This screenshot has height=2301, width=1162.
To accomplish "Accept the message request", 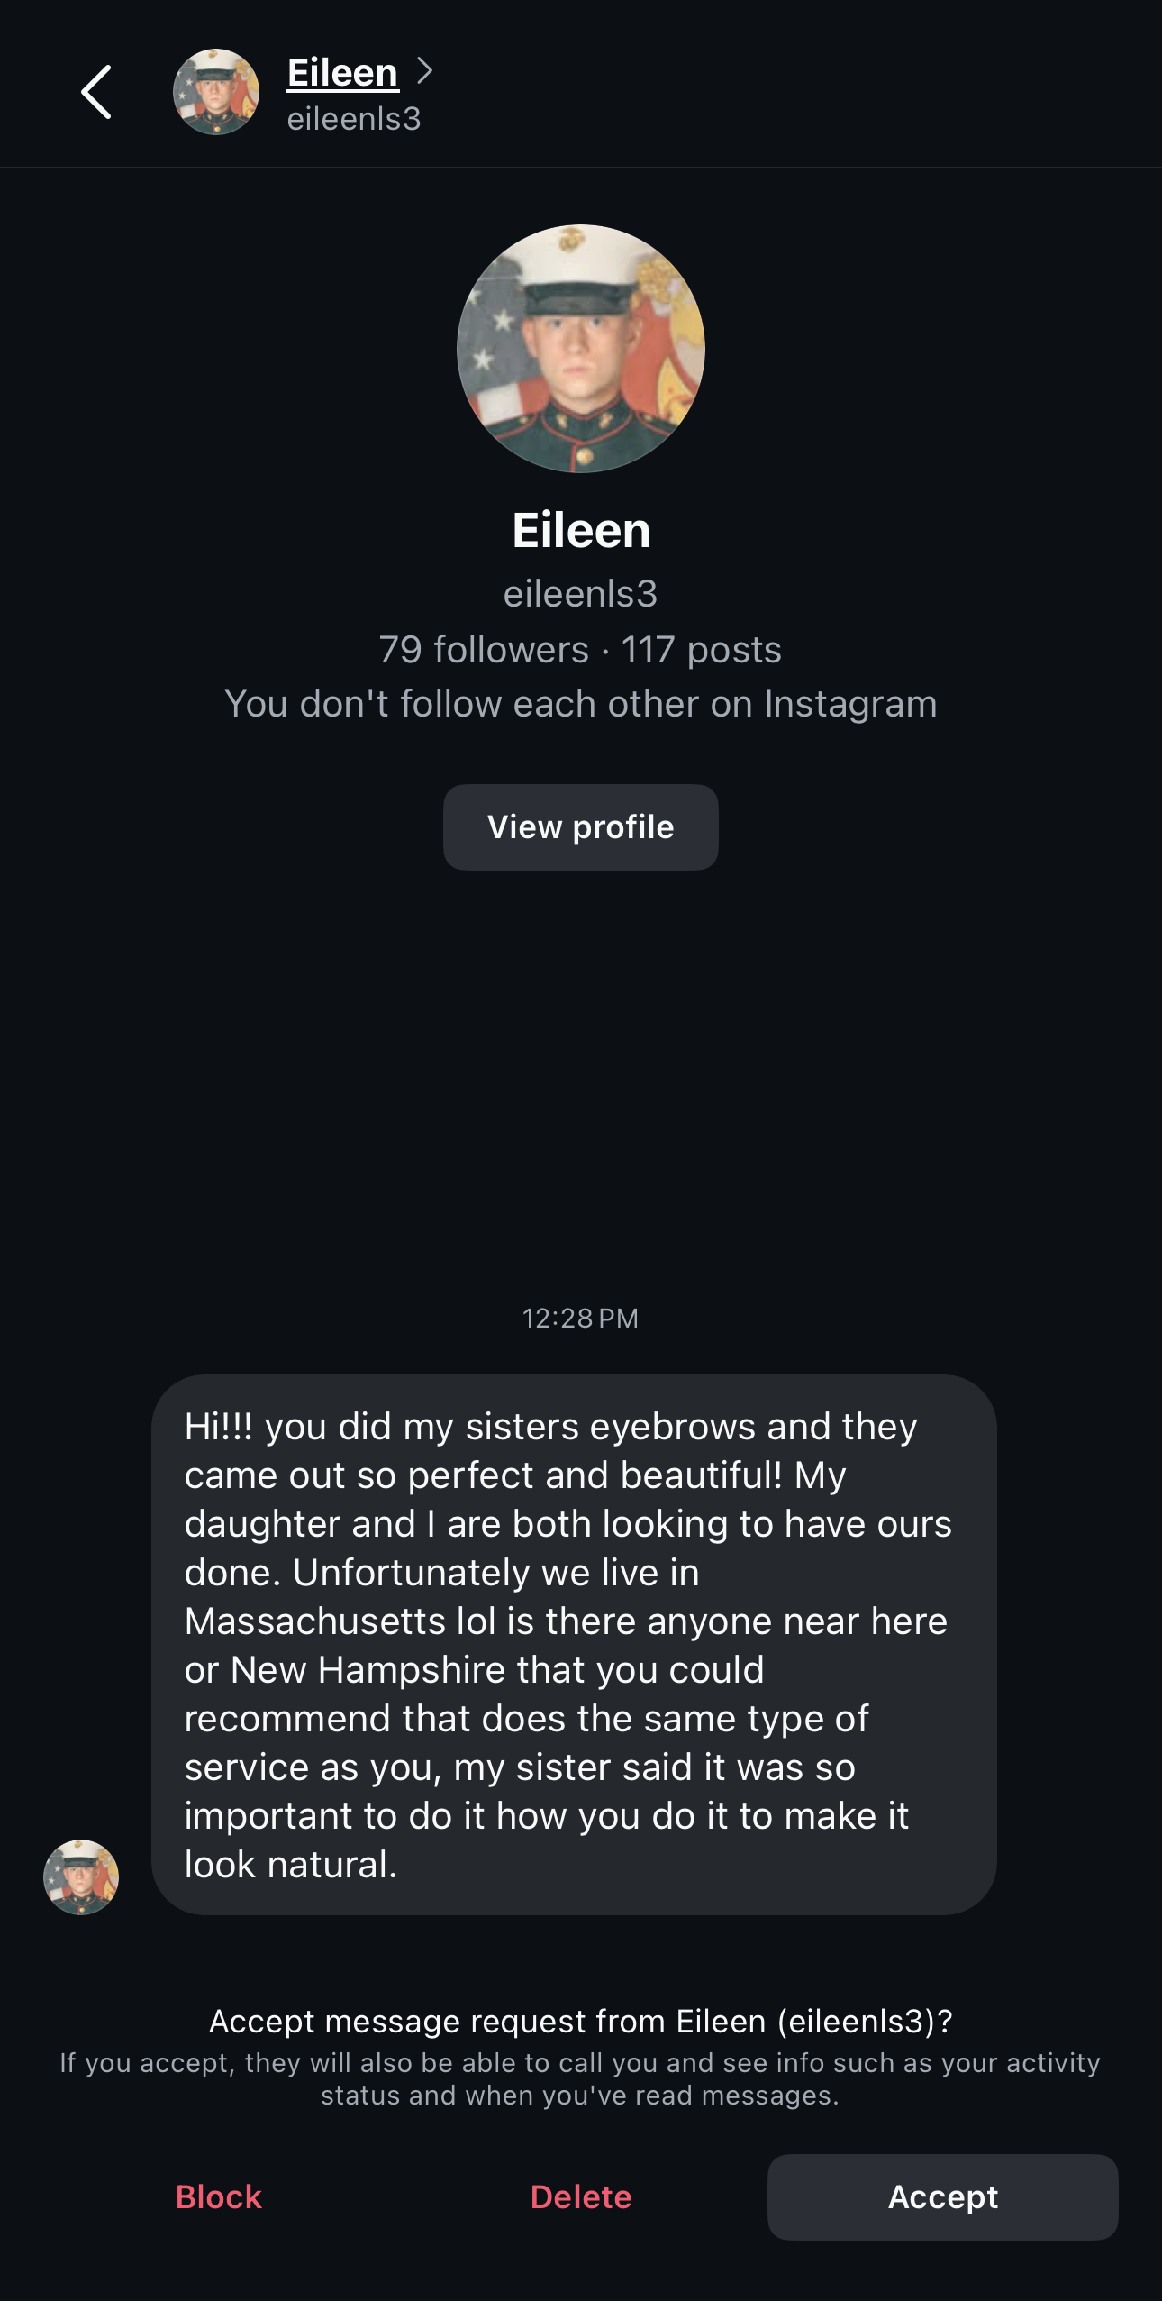I will click(x=942, y=2197).
